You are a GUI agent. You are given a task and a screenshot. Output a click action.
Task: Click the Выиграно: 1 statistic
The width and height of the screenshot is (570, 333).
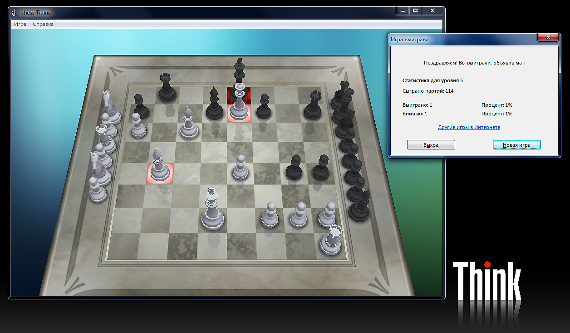click(417, 105)
